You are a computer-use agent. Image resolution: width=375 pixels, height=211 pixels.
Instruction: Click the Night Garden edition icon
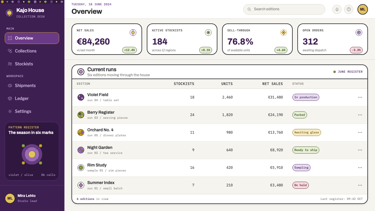(81, 150)
